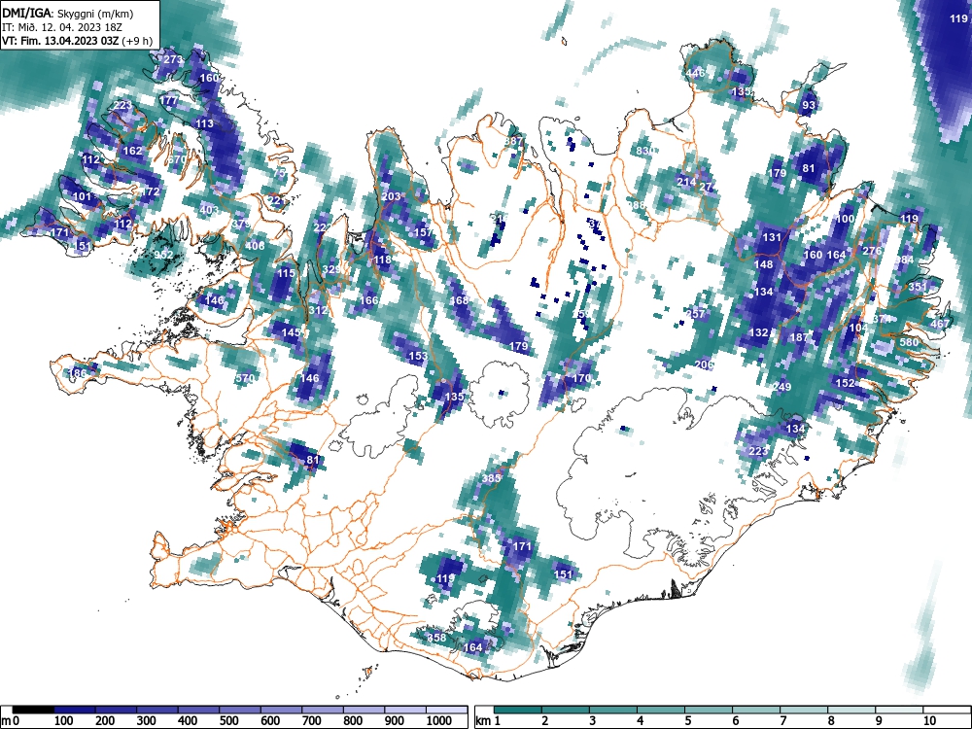Click the 206 visibility value
This screenshot has width=972, height=729.
pos(704,364)
